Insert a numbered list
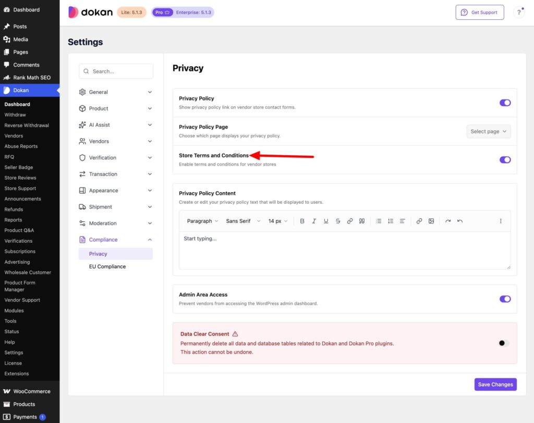Viewport: 534px width, 423px height. click(390, 221)
